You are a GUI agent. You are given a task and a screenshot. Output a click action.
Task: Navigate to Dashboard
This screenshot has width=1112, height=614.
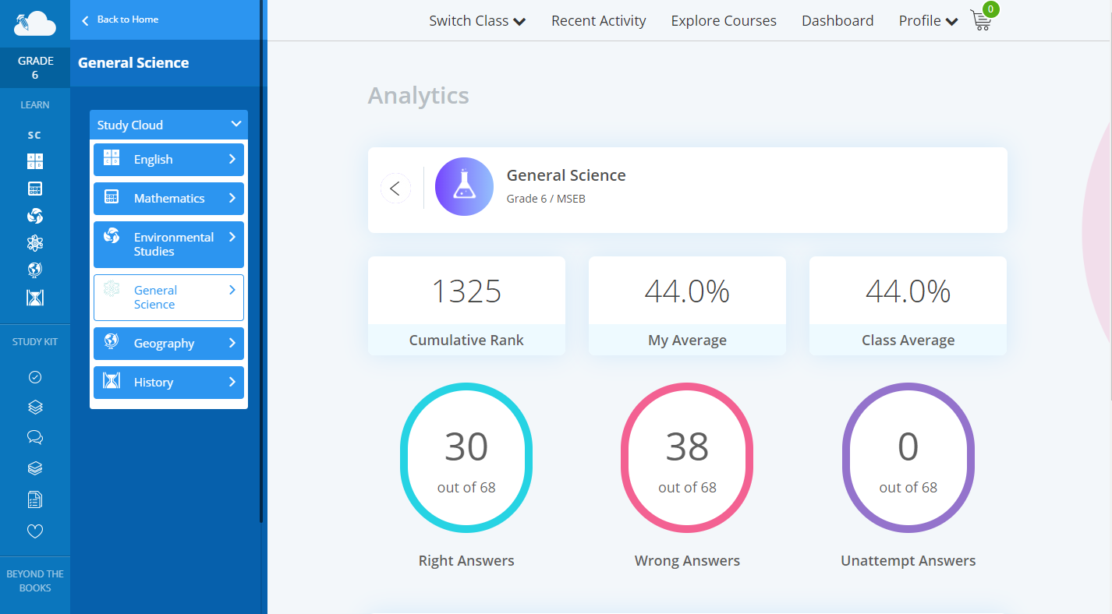coord(838,21)
